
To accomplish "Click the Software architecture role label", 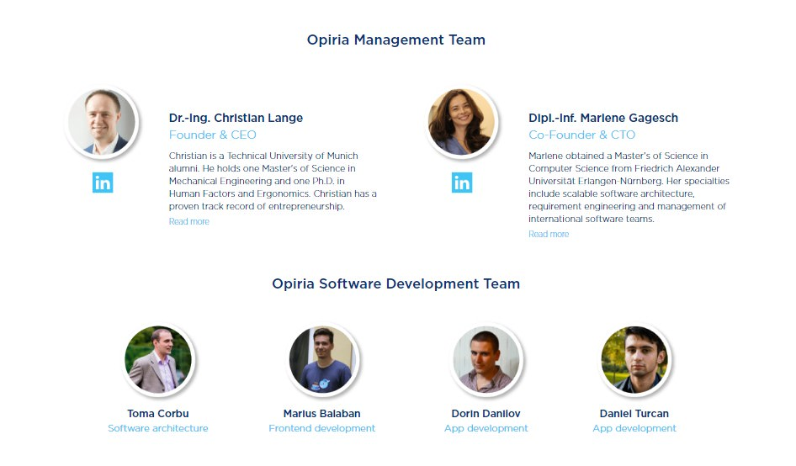I will (x=158, y=428).
